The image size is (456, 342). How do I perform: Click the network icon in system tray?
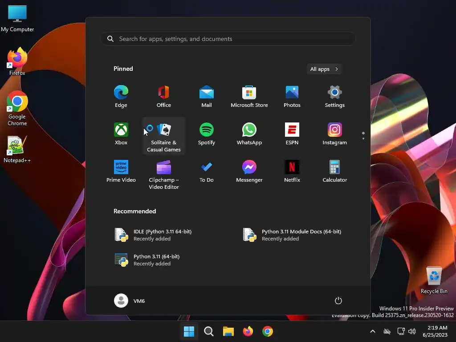coord(401,331)
